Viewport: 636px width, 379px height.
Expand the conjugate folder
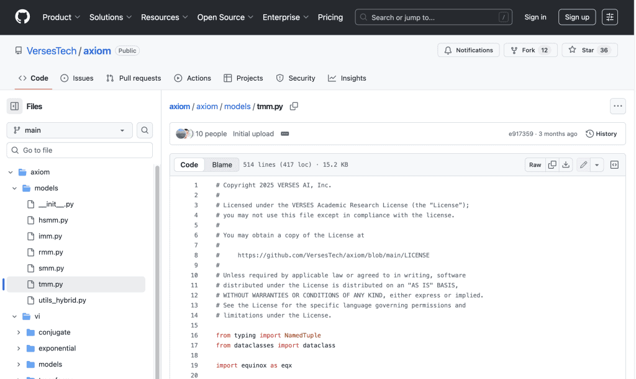19,332
